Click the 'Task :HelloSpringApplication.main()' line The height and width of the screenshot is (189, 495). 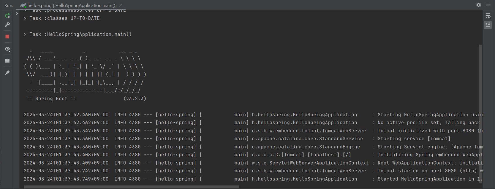78,34
